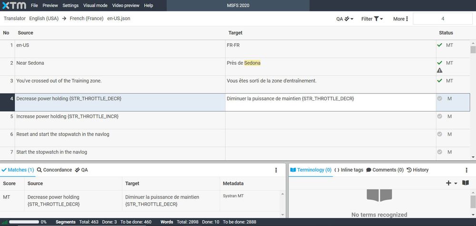Click the Score column header in Matches
476x226 pixels.
coord(9,183)
